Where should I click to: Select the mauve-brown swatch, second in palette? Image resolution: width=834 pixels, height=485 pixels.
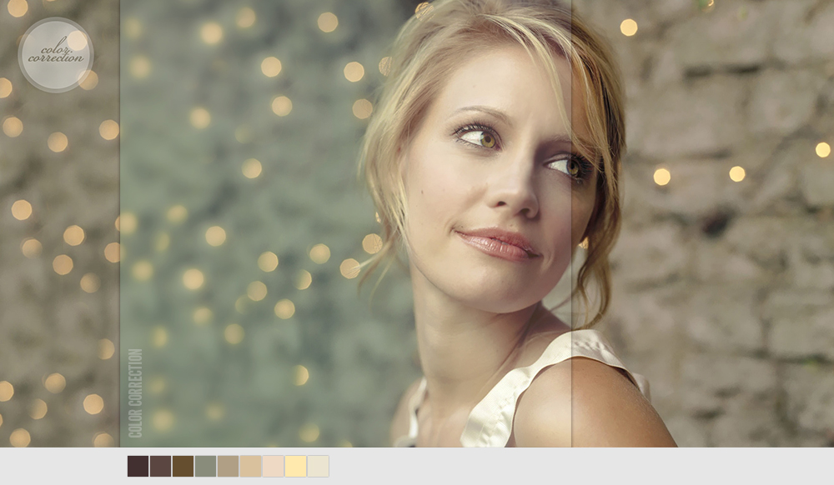tap(160, 467)
